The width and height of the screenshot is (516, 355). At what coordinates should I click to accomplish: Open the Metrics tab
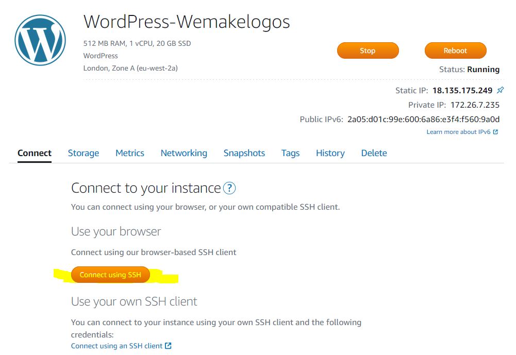[x=130, y=153]
